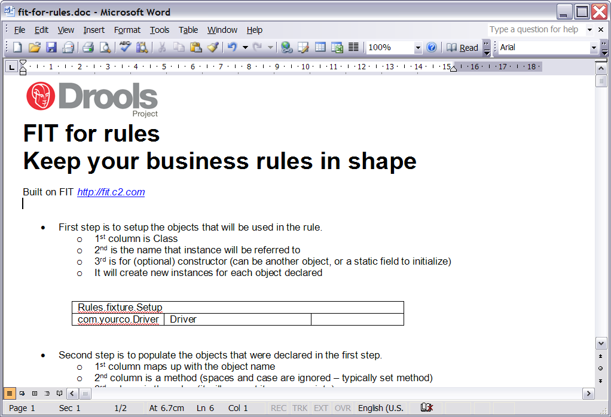
Task: Redo with the toolbar icon
Action: (x=257, y=48)
